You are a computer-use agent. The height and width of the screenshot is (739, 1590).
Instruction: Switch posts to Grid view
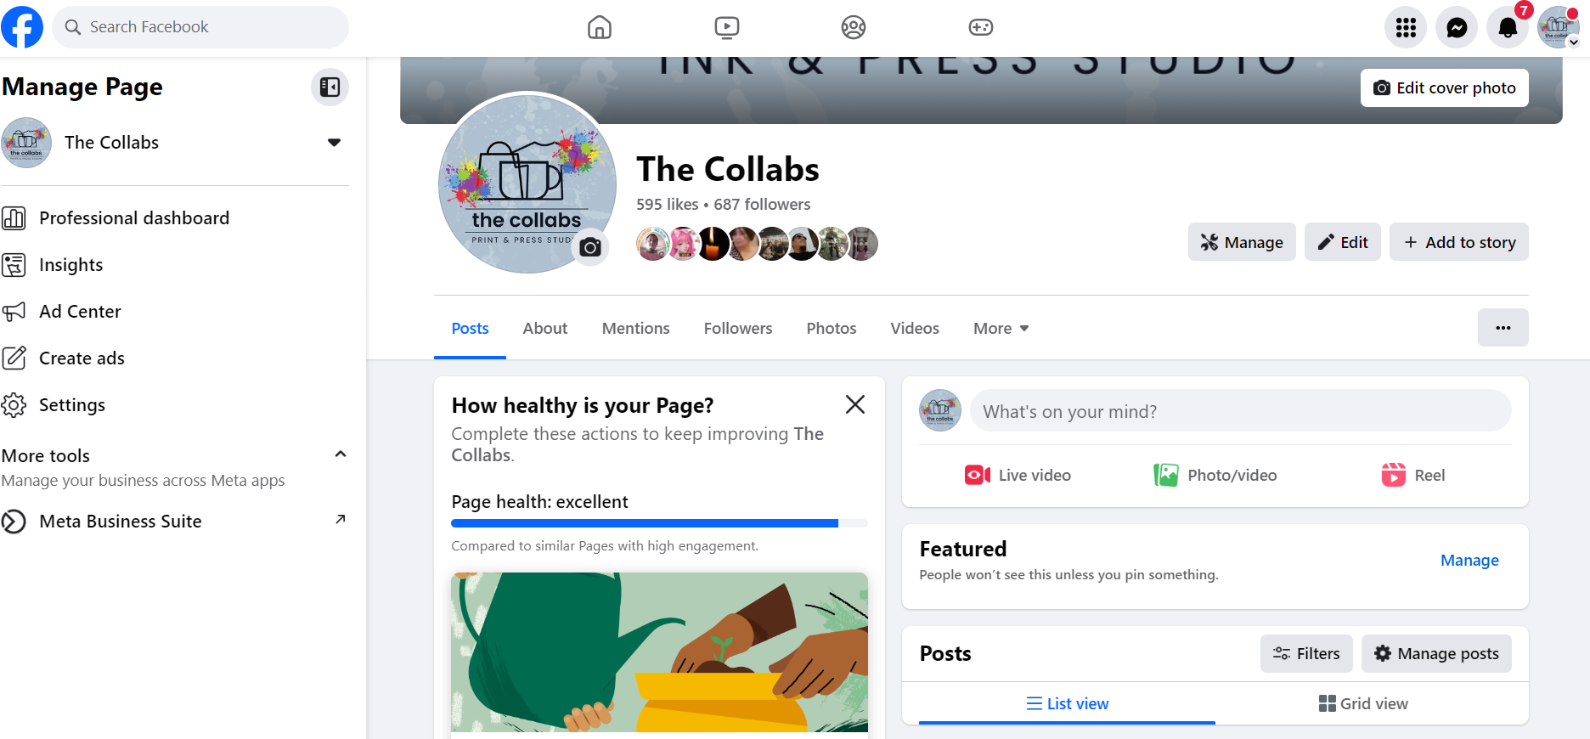pyautogui.click(x=1363, y=703)
